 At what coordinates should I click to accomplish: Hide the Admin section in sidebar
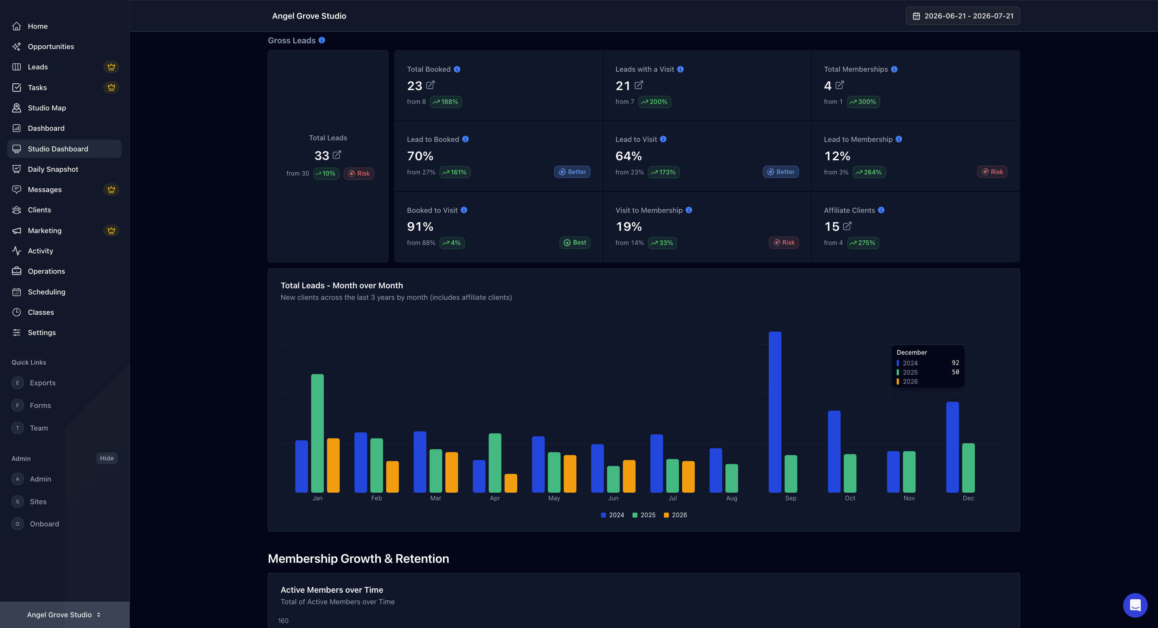[107, 458]
